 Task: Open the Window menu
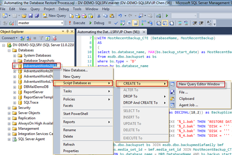click(91, 9)
